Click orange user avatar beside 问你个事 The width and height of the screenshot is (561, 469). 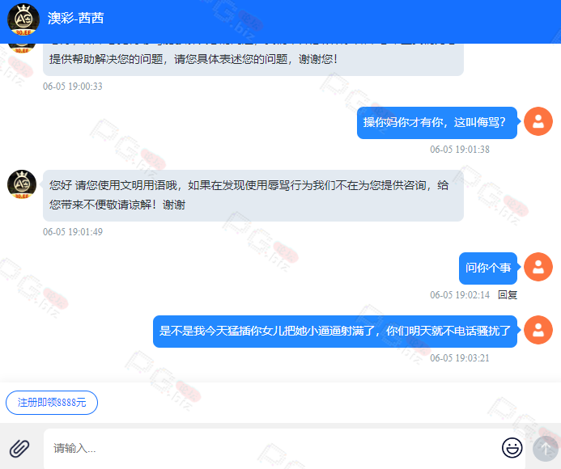[538, 267]
